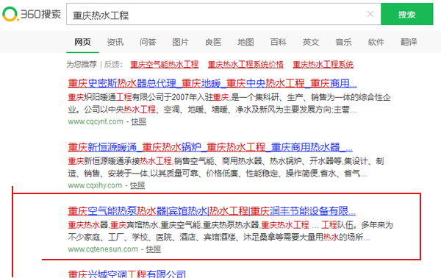Open the 百科 tab
This screenshot has height=278, width=441.
tap(278, 42)
